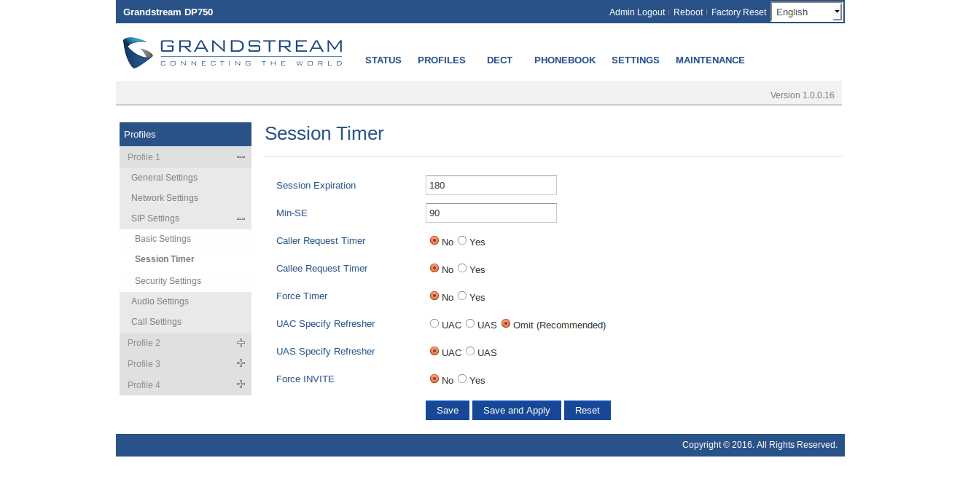Click the Admin Logout link

point(636,12)
